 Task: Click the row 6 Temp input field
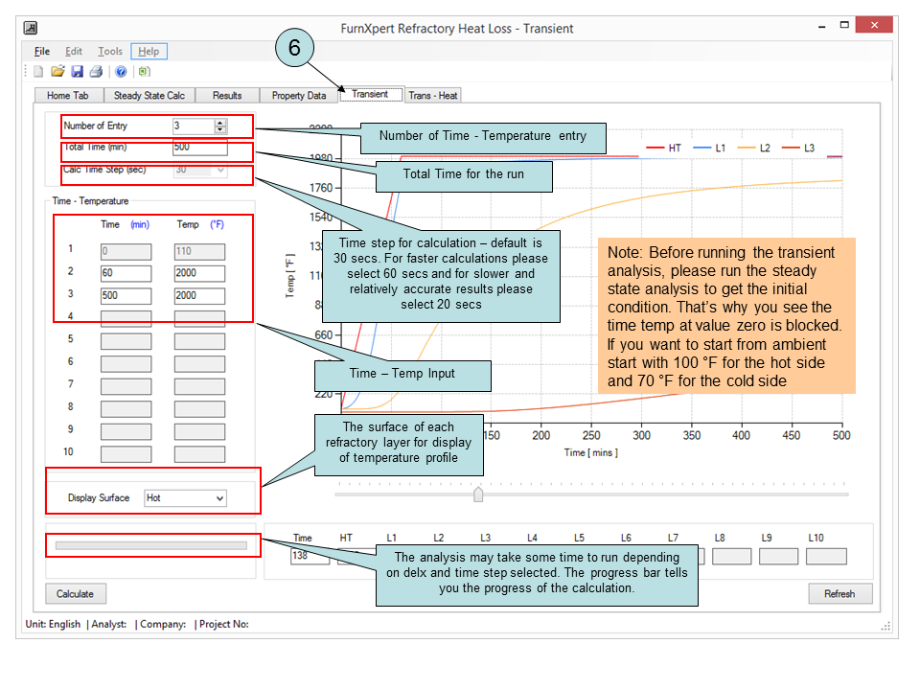point(199,364)
